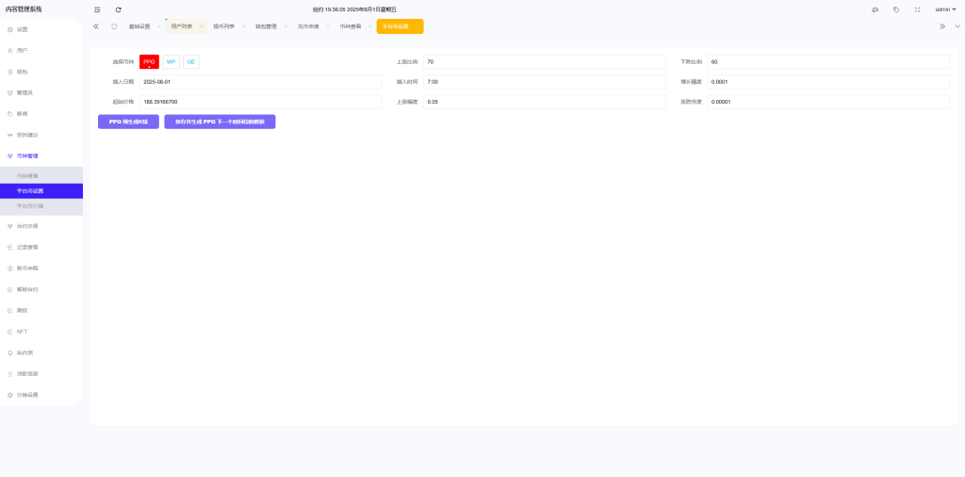Open the admin user dropdown
965x477 pixels.
coord(944,9)
